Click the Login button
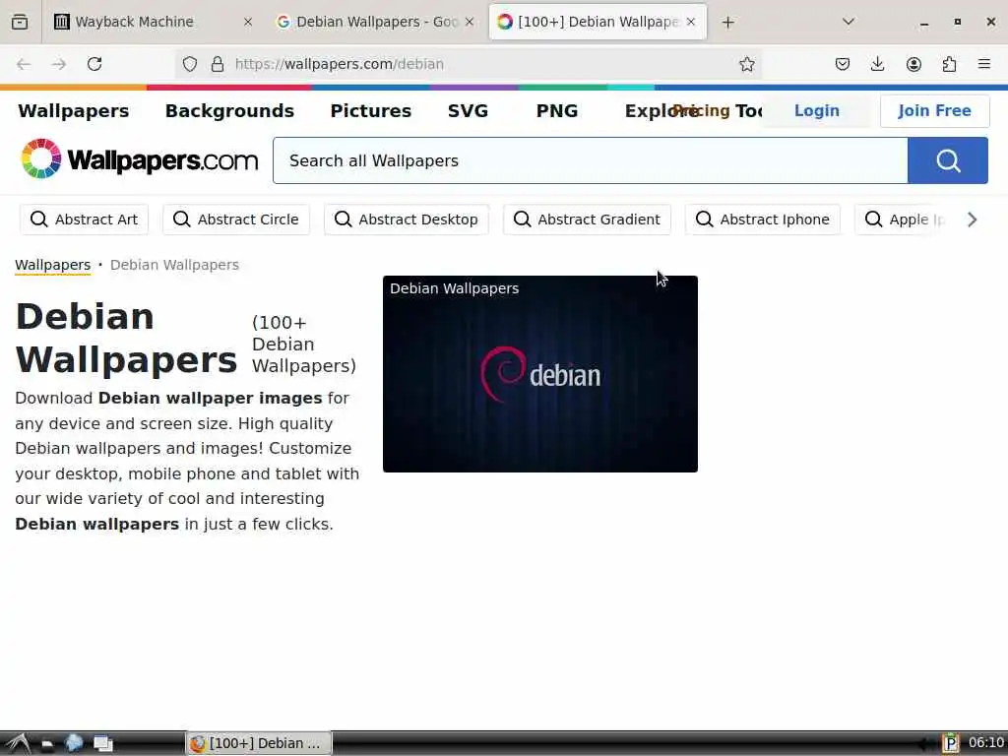The width and height of the screenshot is (1008, 756). (816, 110)
